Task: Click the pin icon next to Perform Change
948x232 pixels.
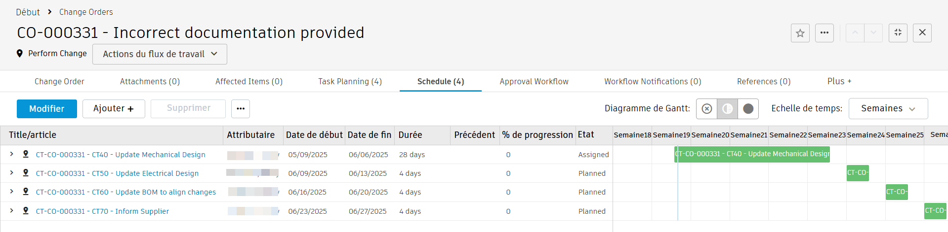Action: coord(20,54)
